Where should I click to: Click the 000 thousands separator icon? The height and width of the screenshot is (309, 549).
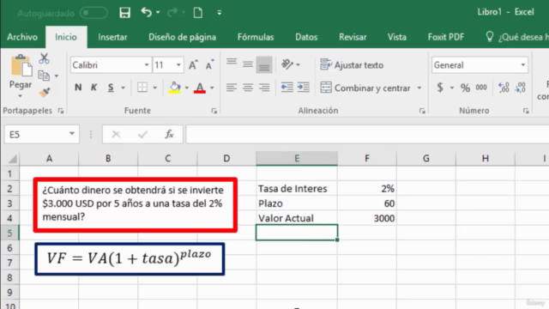(481, 88)
